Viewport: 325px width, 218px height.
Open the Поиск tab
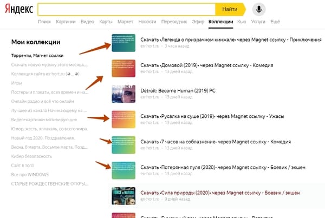click(44, 22)
